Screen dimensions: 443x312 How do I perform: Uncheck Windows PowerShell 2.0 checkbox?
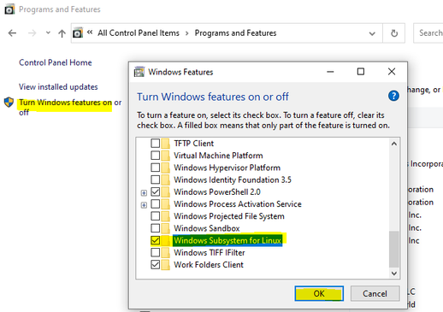coord(156,191)
